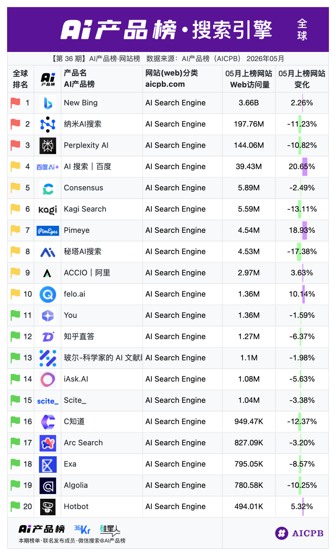Viewport: 336px width, 556px height.
Task: Click the 05月上榜网站 变化 column header
Action: click(x=302, y=79)
